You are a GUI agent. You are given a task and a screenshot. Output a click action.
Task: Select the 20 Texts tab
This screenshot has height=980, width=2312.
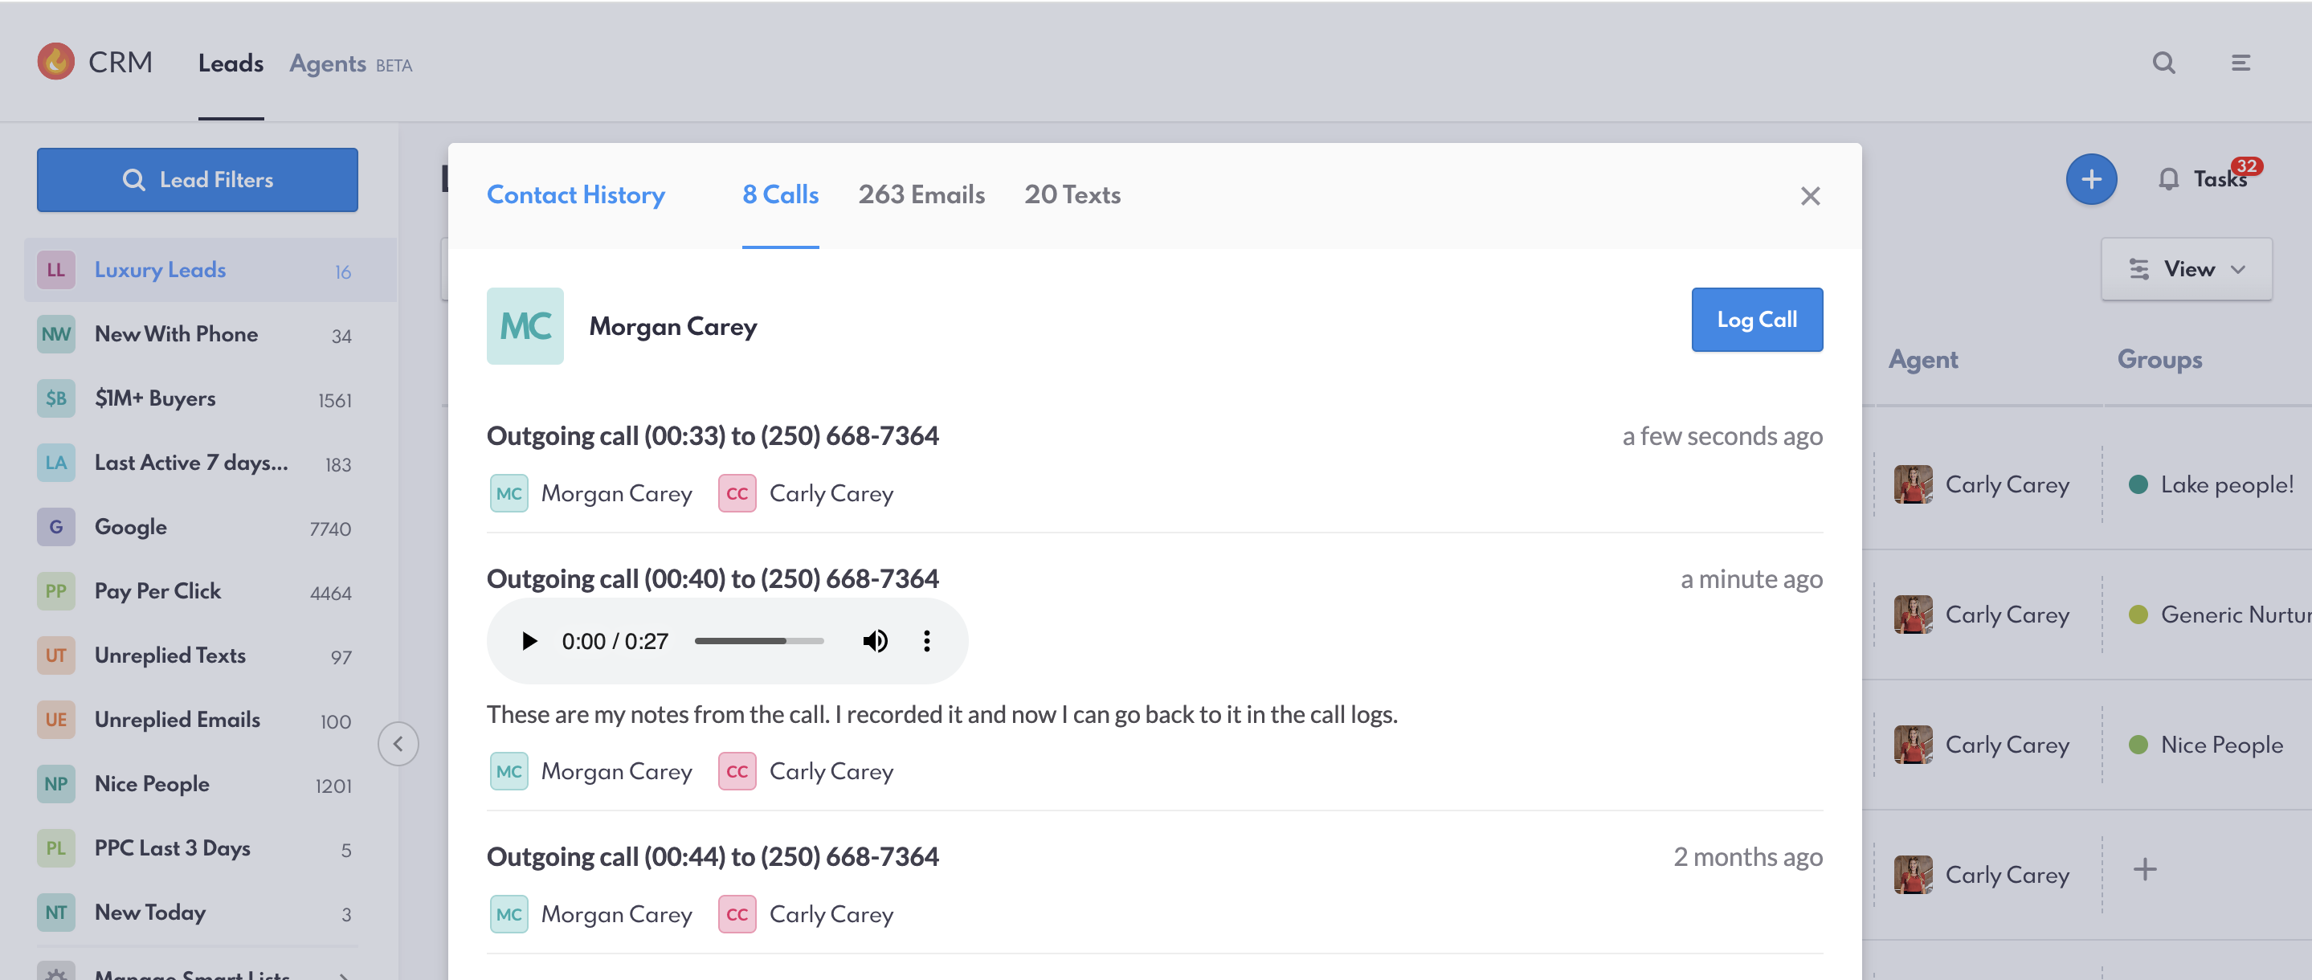click(x=1072, y=194)
